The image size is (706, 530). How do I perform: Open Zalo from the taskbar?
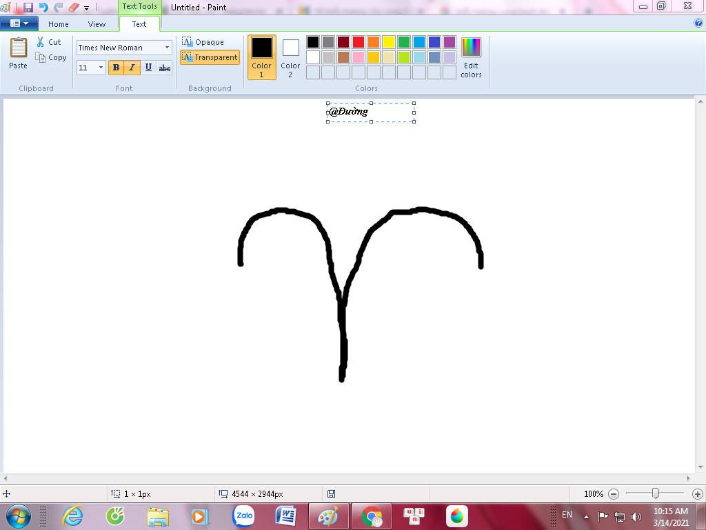(x=243, y=516)
